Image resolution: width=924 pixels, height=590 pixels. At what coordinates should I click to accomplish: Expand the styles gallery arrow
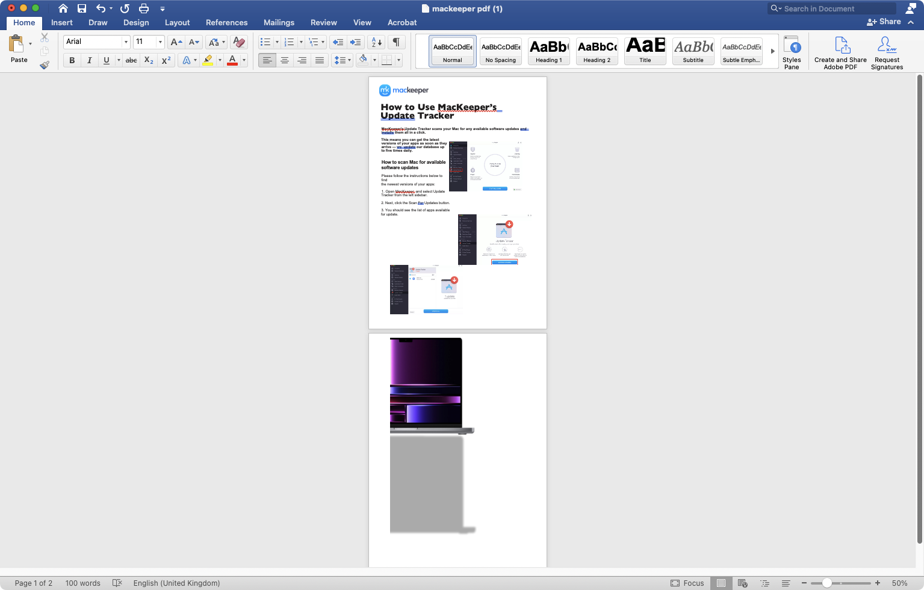coord(772,51)
